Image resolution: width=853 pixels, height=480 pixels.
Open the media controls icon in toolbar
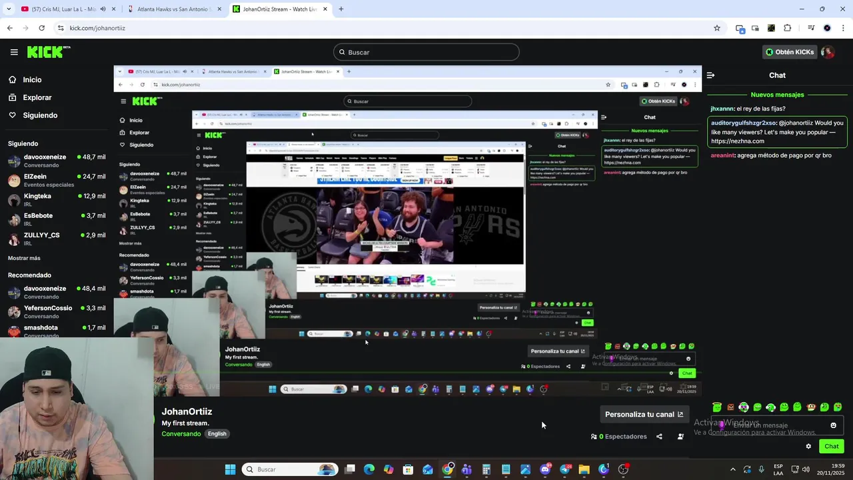[811, 28]
